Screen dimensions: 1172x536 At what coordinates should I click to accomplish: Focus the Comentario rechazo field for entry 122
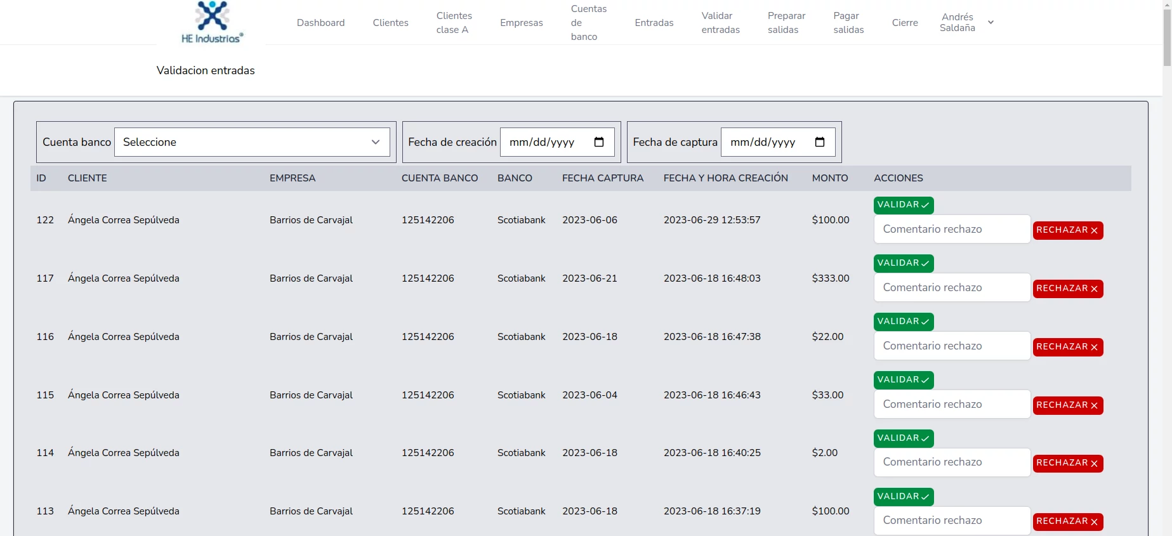click(x=951, y=229)
